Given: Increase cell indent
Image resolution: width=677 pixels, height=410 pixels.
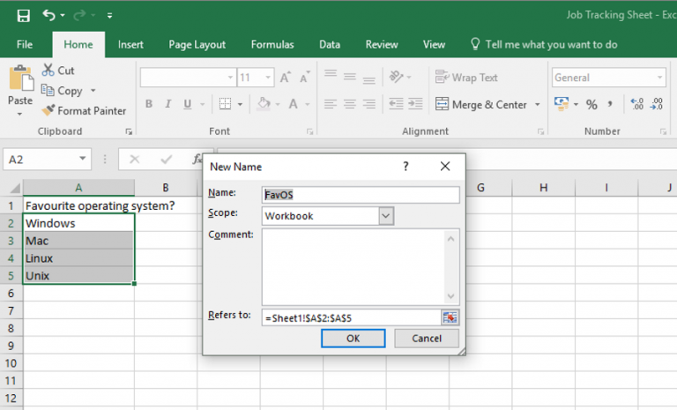Looking at the screenshot, I should tap(415, 104).
